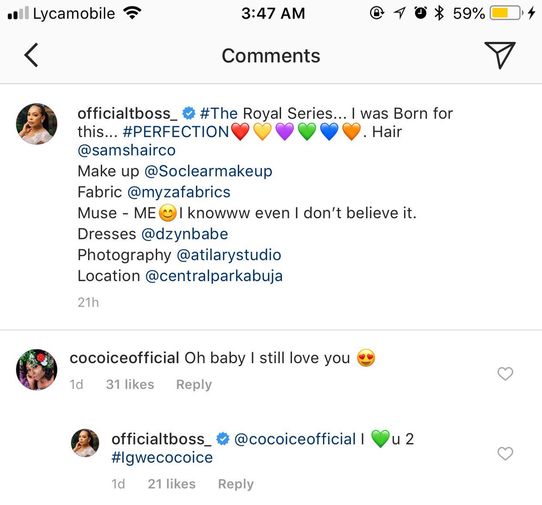Screen dimensions: 542x505
Task: Open the @myzafabrics mention link
Action: (x=179, y=192)
